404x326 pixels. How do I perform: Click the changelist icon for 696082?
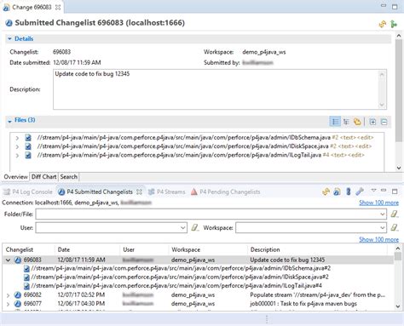tap(18, 295)
